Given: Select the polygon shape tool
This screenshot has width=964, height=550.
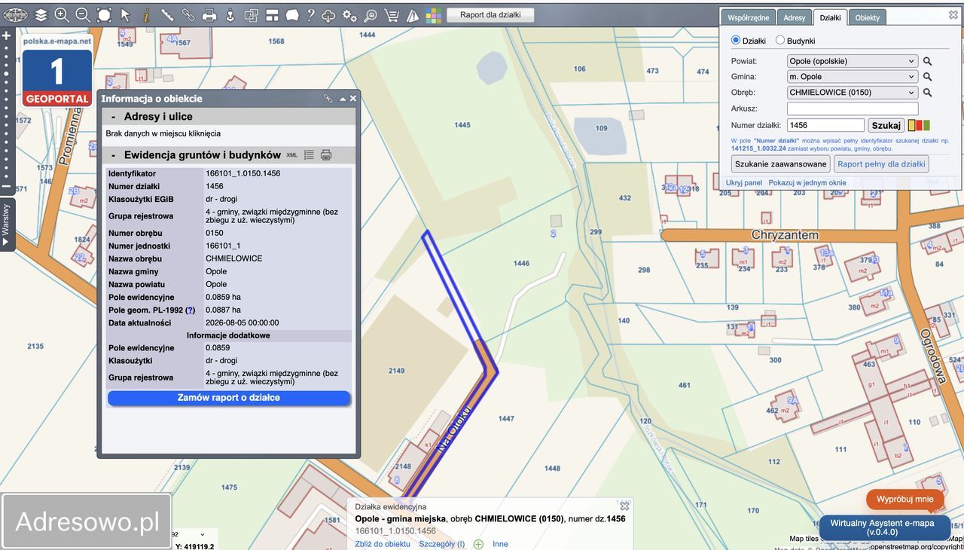Looking at the screenshot, I should tap(292, 15).
